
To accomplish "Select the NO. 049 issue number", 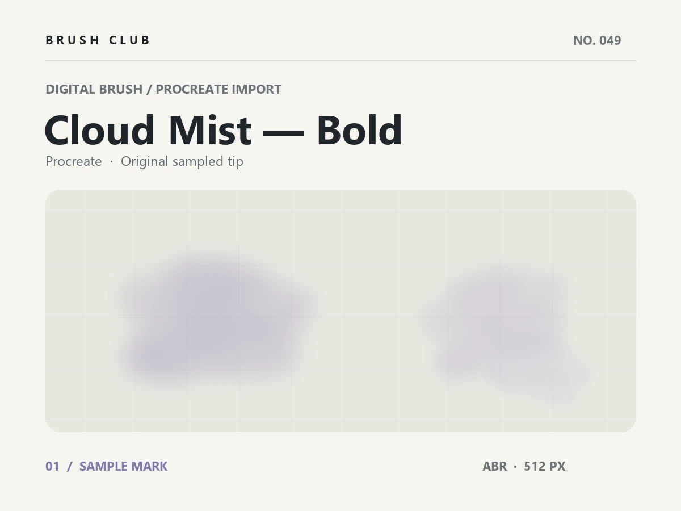I will click(x=597, y=40).
